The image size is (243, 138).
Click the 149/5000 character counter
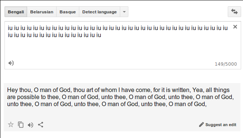tap(226, 64)
